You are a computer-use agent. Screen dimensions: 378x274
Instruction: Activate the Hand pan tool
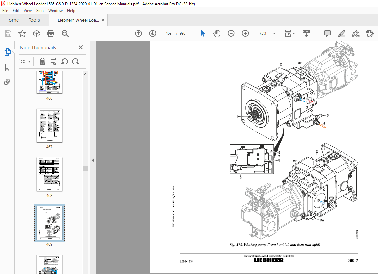coord(217,33)
